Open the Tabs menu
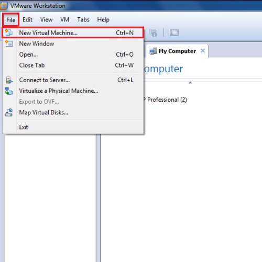Viewport: 262px width, 262px height. coord(83,19)
